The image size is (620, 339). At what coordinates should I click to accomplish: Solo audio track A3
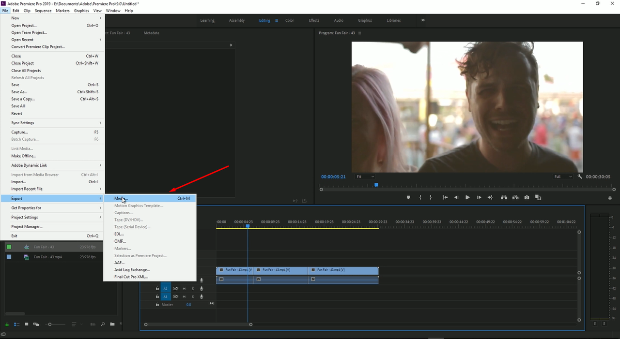point(193,296)
